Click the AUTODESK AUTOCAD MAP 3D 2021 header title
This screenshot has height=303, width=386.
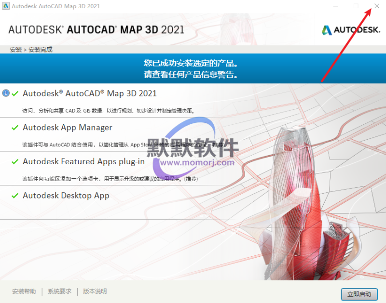(x=96, y=29)
